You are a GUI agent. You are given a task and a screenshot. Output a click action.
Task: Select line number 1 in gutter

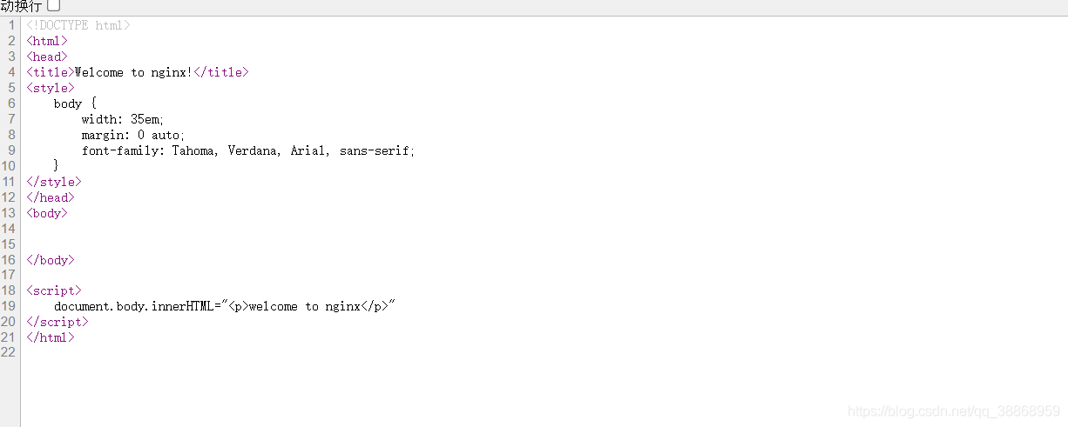[x=12, y=25]
